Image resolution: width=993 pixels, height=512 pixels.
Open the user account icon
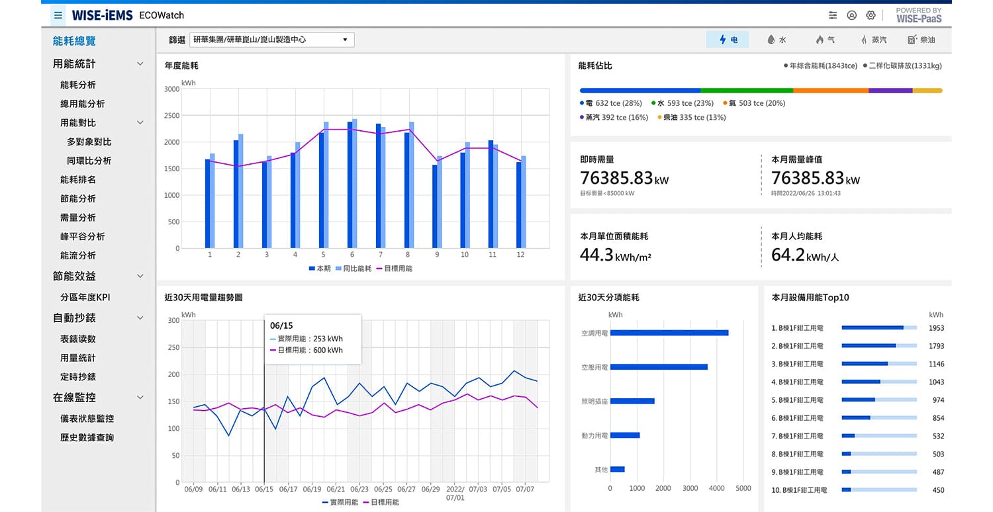pyautogui.click(x=852, y=15)
